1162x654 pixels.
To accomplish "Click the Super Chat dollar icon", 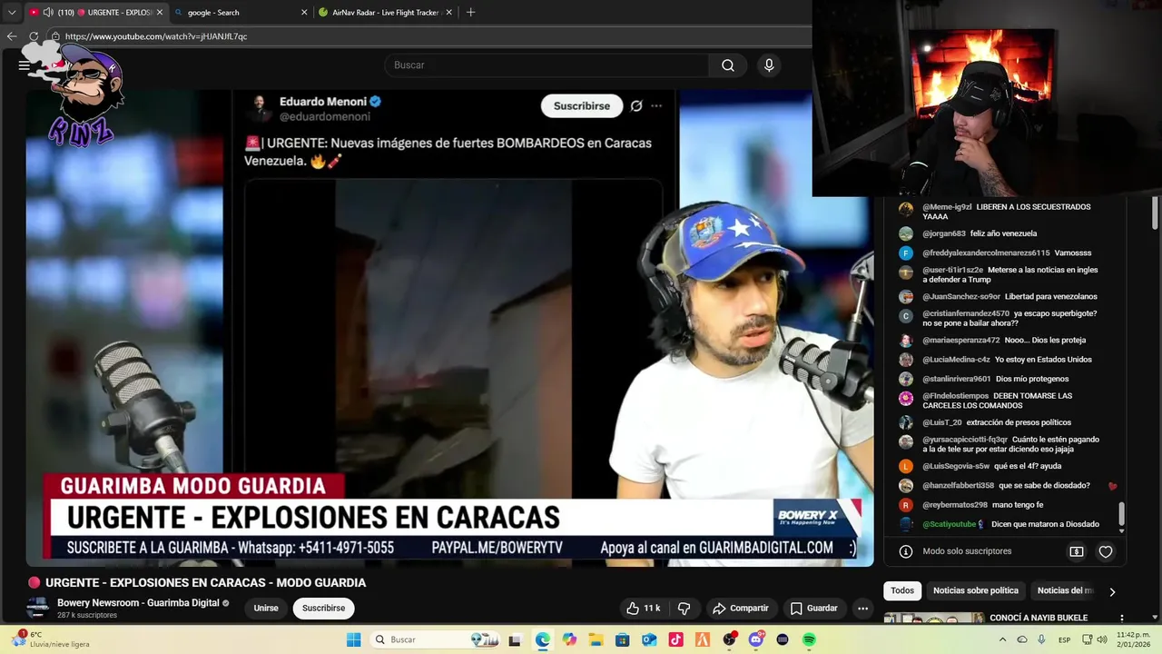I will tap(1077, 551).
